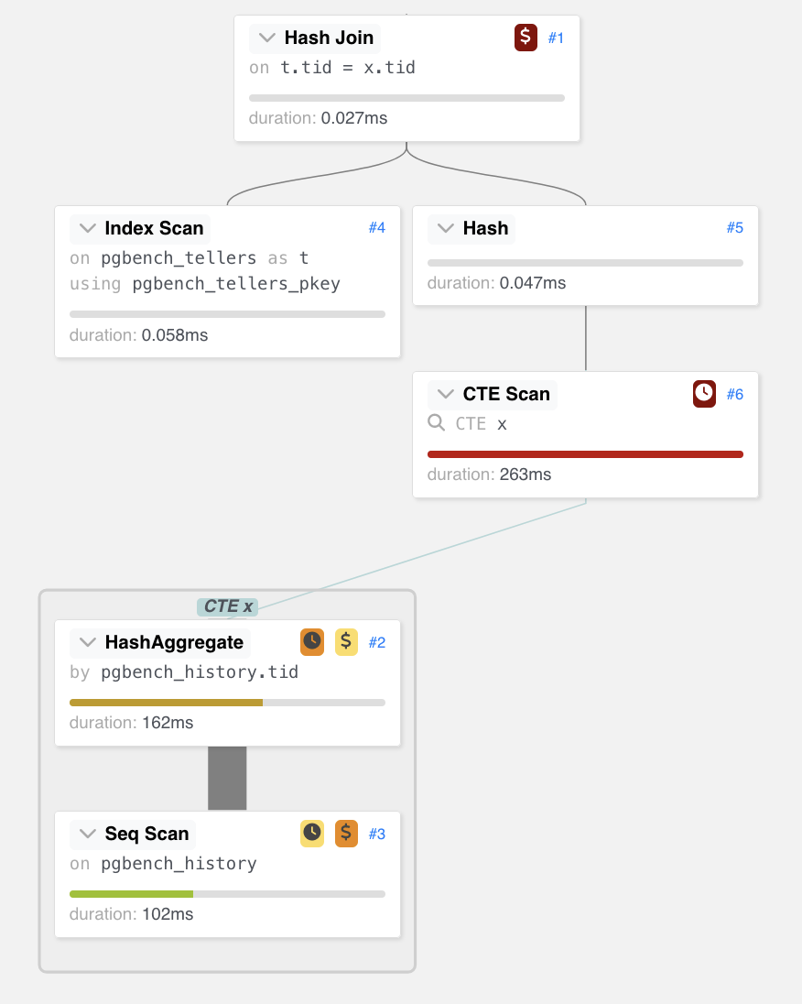Click the red clock badge on CTE Scan

click(x=704, y=394)
